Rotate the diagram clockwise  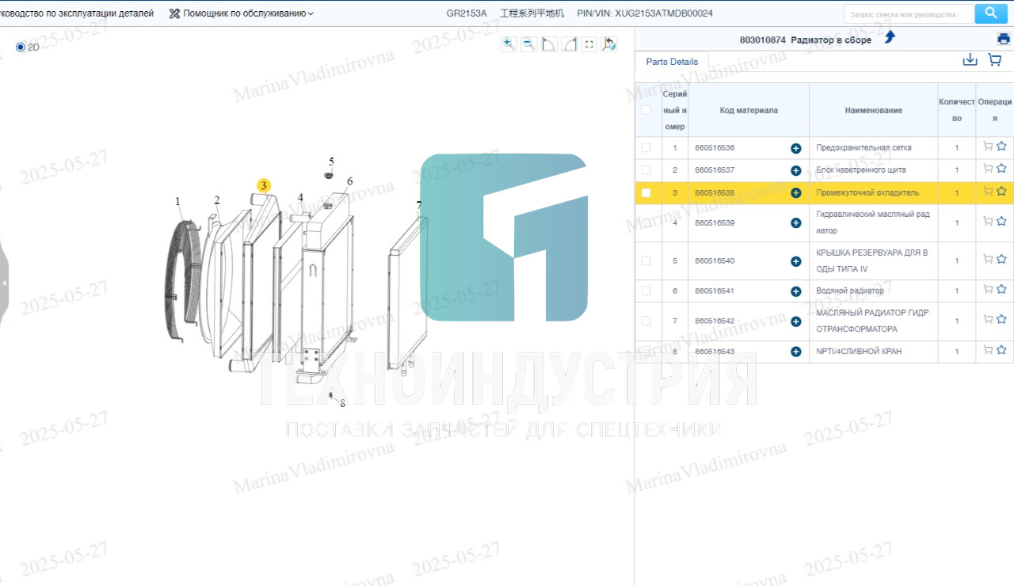coord(569,44)
